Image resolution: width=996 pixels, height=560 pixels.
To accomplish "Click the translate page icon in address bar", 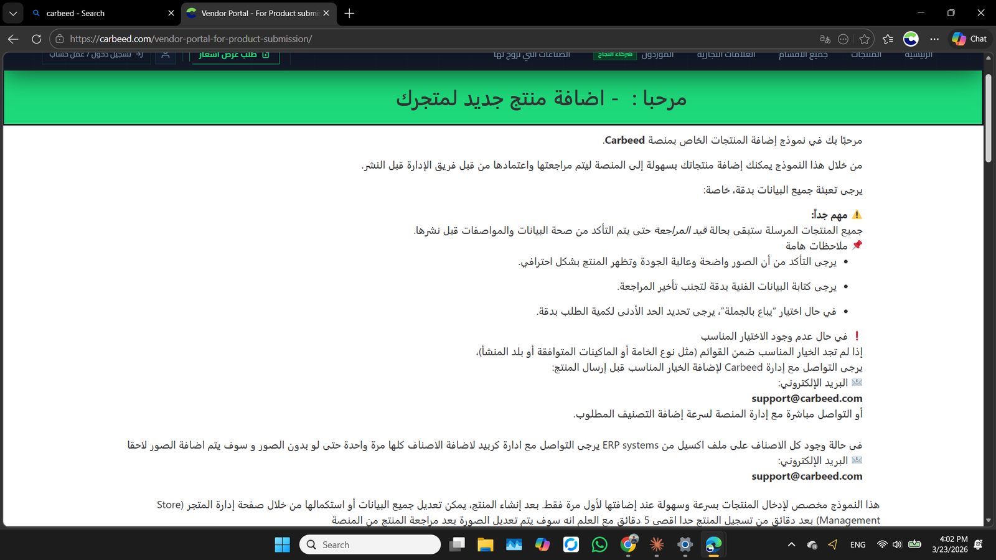I will (x=825, y=39).
